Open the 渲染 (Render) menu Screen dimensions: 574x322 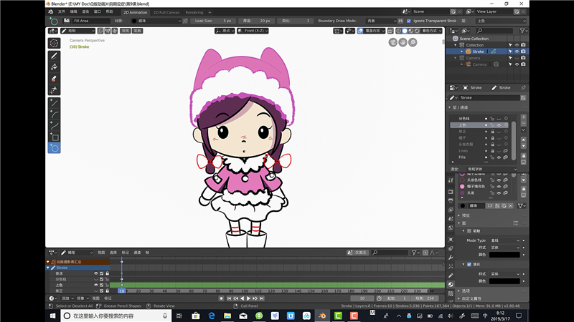click(x=85, y=11)
